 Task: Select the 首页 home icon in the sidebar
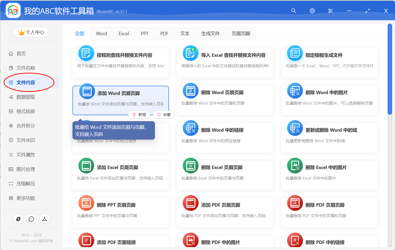click(11, 53)
